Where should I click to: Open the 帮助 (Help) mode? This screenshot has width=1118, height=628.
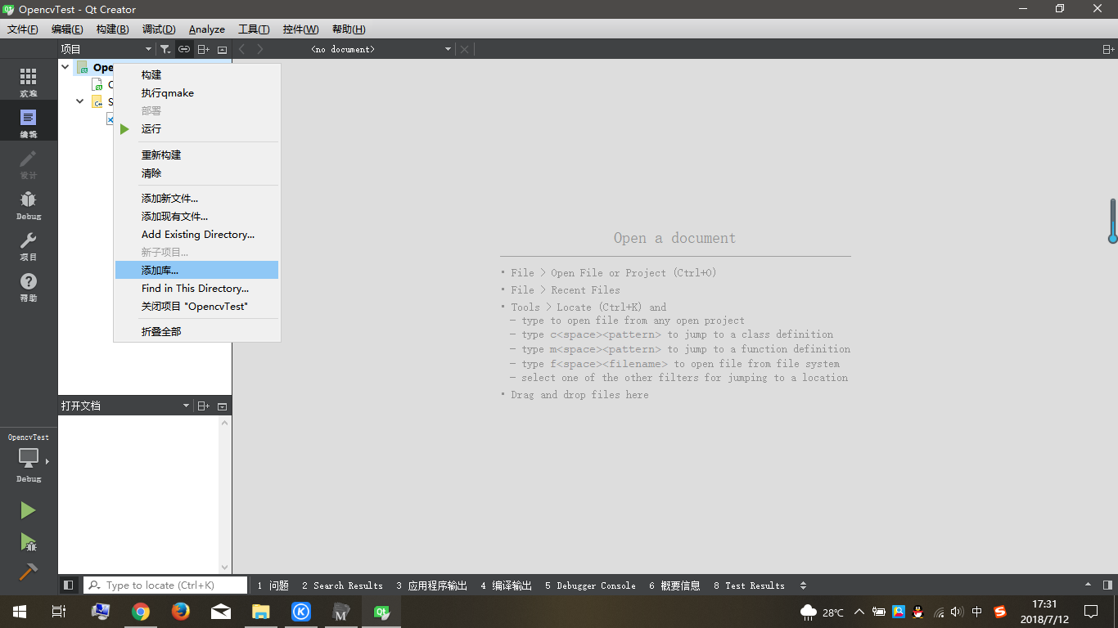(x=29, y=286)
